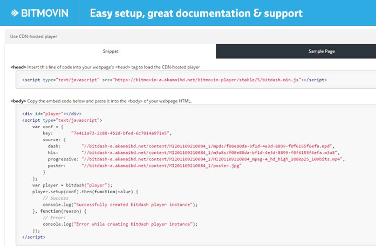Click the 'Error while creating bitdash player instance' line

120,224
